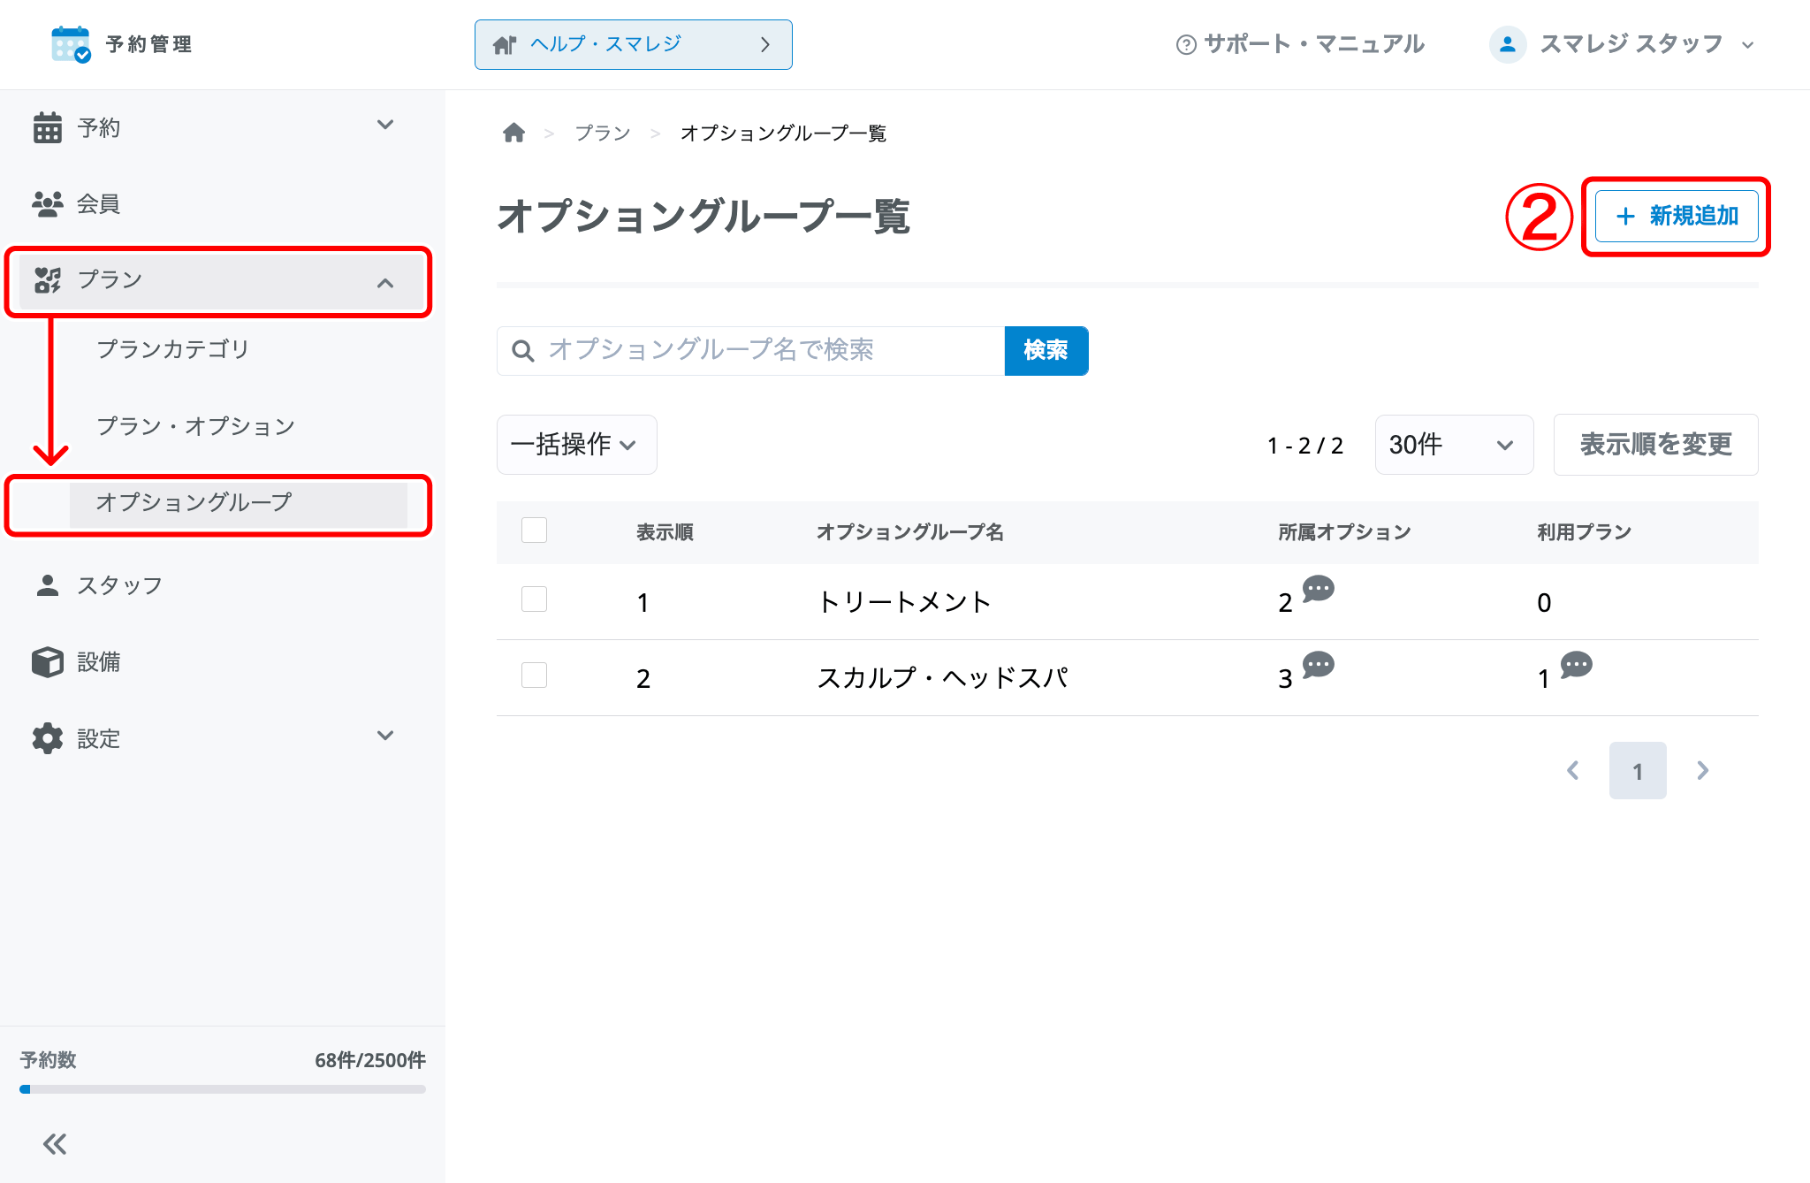Click the 予約数 usage progress bar
The image size is (1810, 1183).
(223, 1089)
